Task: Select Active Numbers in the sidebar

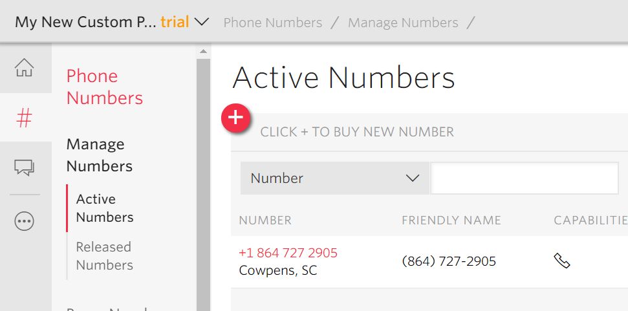Action: pyautogui.click(x=105, y=208)
